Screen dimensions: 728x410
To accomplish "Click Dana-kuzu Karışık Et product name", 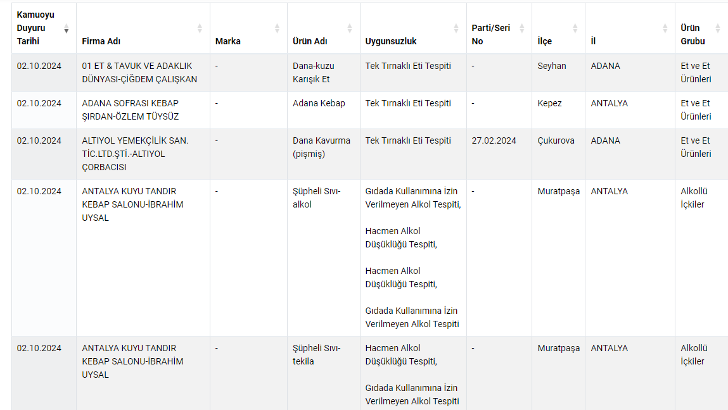I will pyautogui.click(x=314, y=73).
